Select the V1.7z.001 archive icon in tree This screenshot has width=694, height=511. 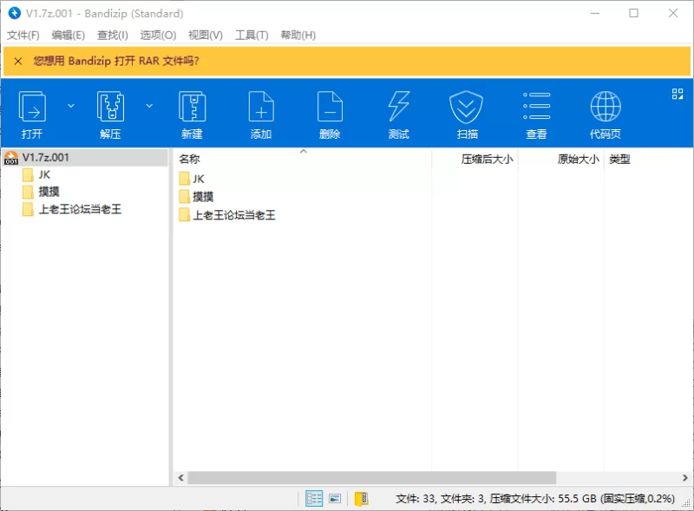[11, 158]
